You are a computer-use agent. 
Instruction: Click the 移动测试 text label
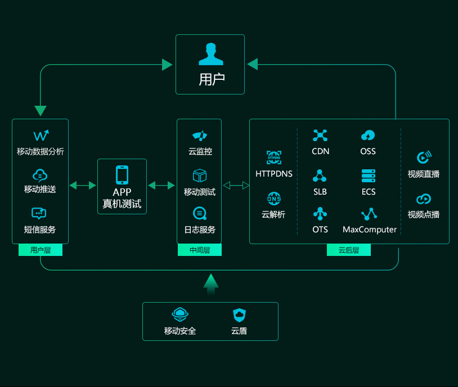(200, 192)
